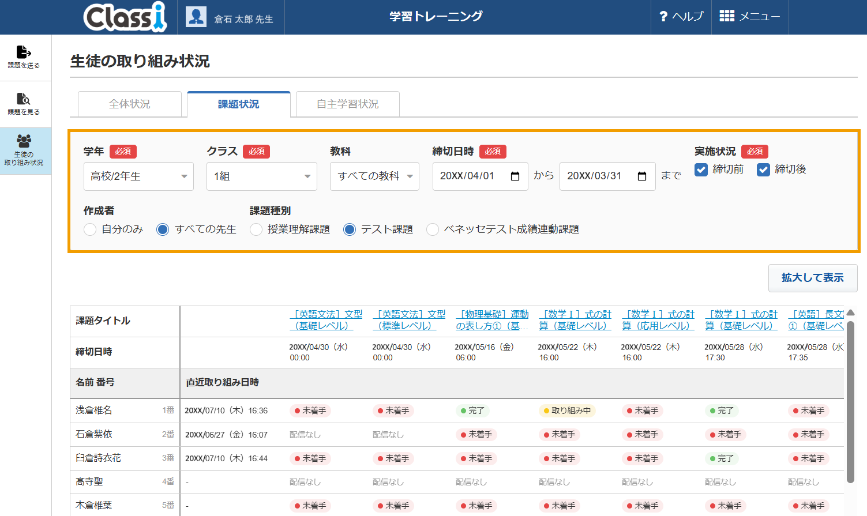Click student name 臼倉詩衣花
The height and width of the screenshot is (516, 867).
(x=99, y=458)
